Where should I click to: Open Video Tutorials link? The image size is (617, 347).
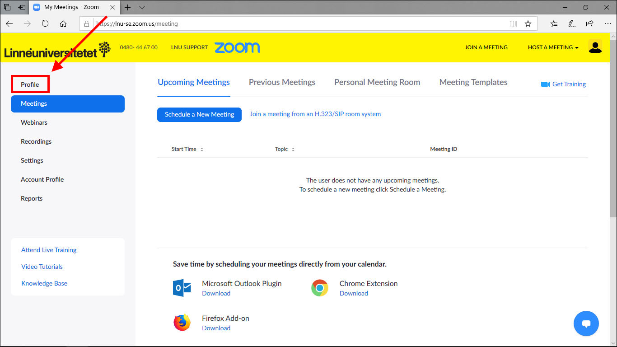click(x=42, y=267)
